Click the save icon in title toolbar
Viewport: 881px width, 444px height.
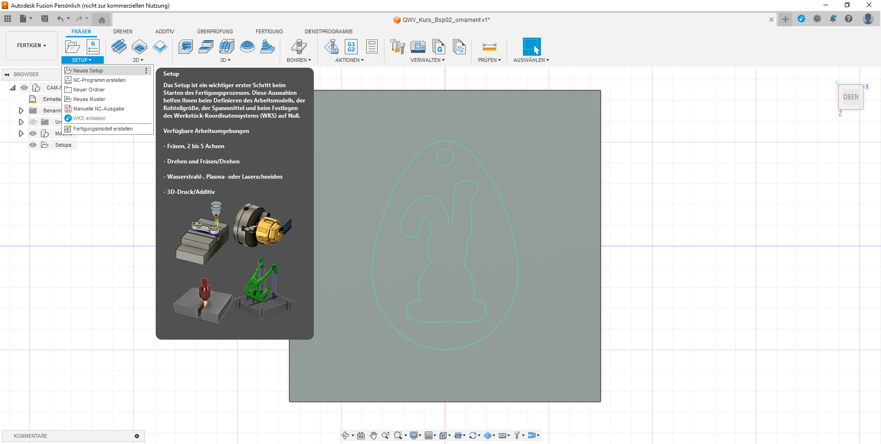coord(45,19)
